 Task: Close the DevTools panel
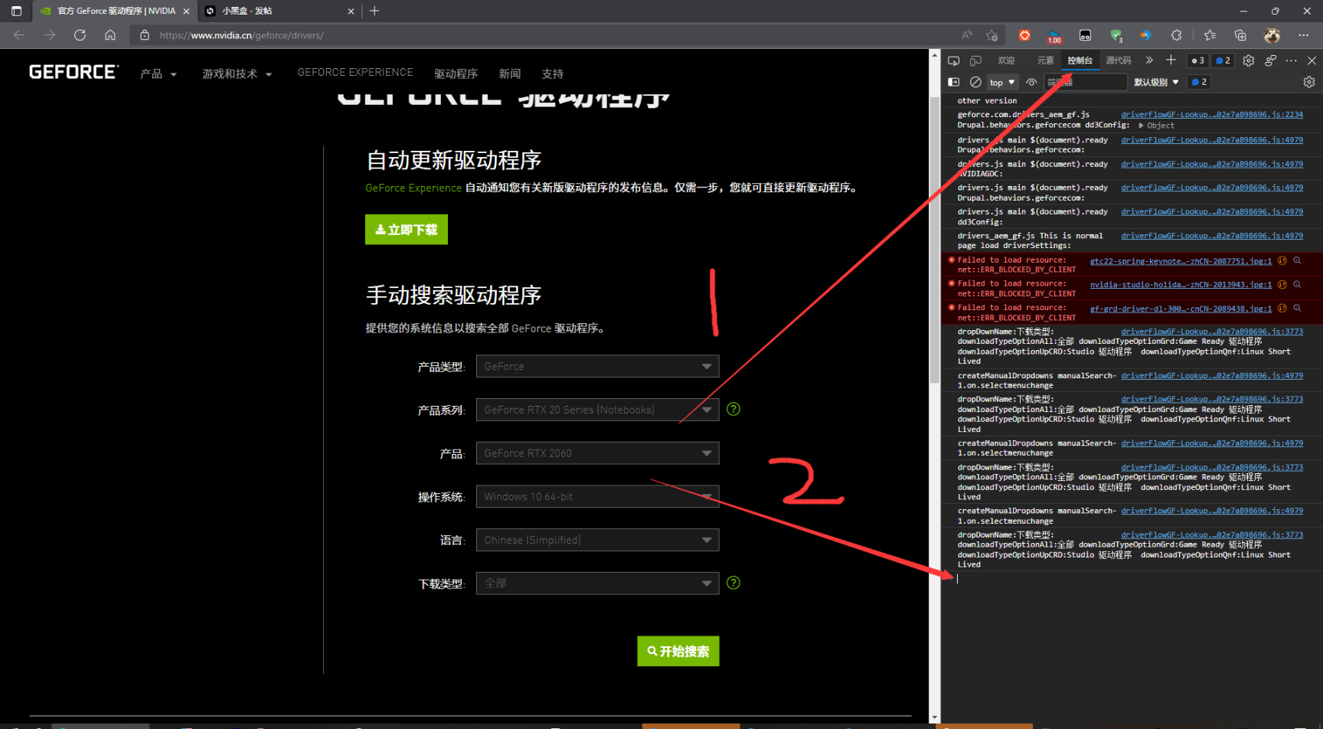pos(1312,60)
